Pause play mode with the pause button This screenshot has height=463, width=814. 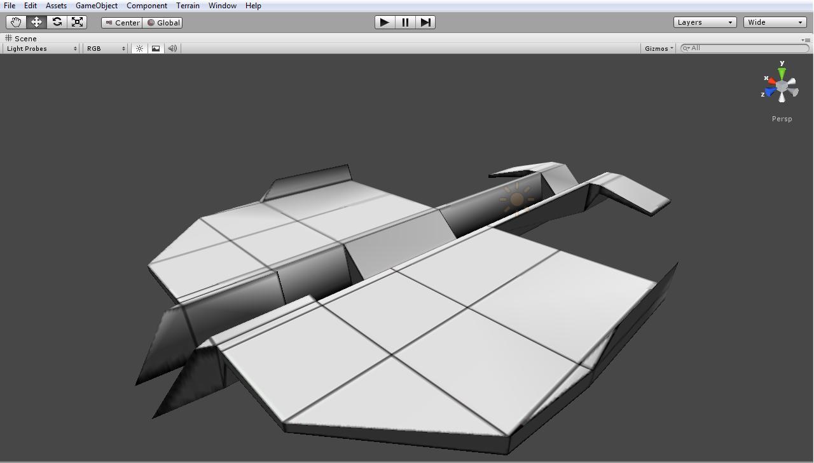tap(405, 22)
